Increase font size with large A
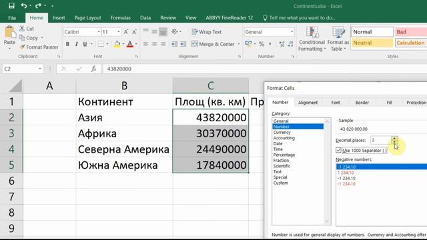 coord(126,32)
